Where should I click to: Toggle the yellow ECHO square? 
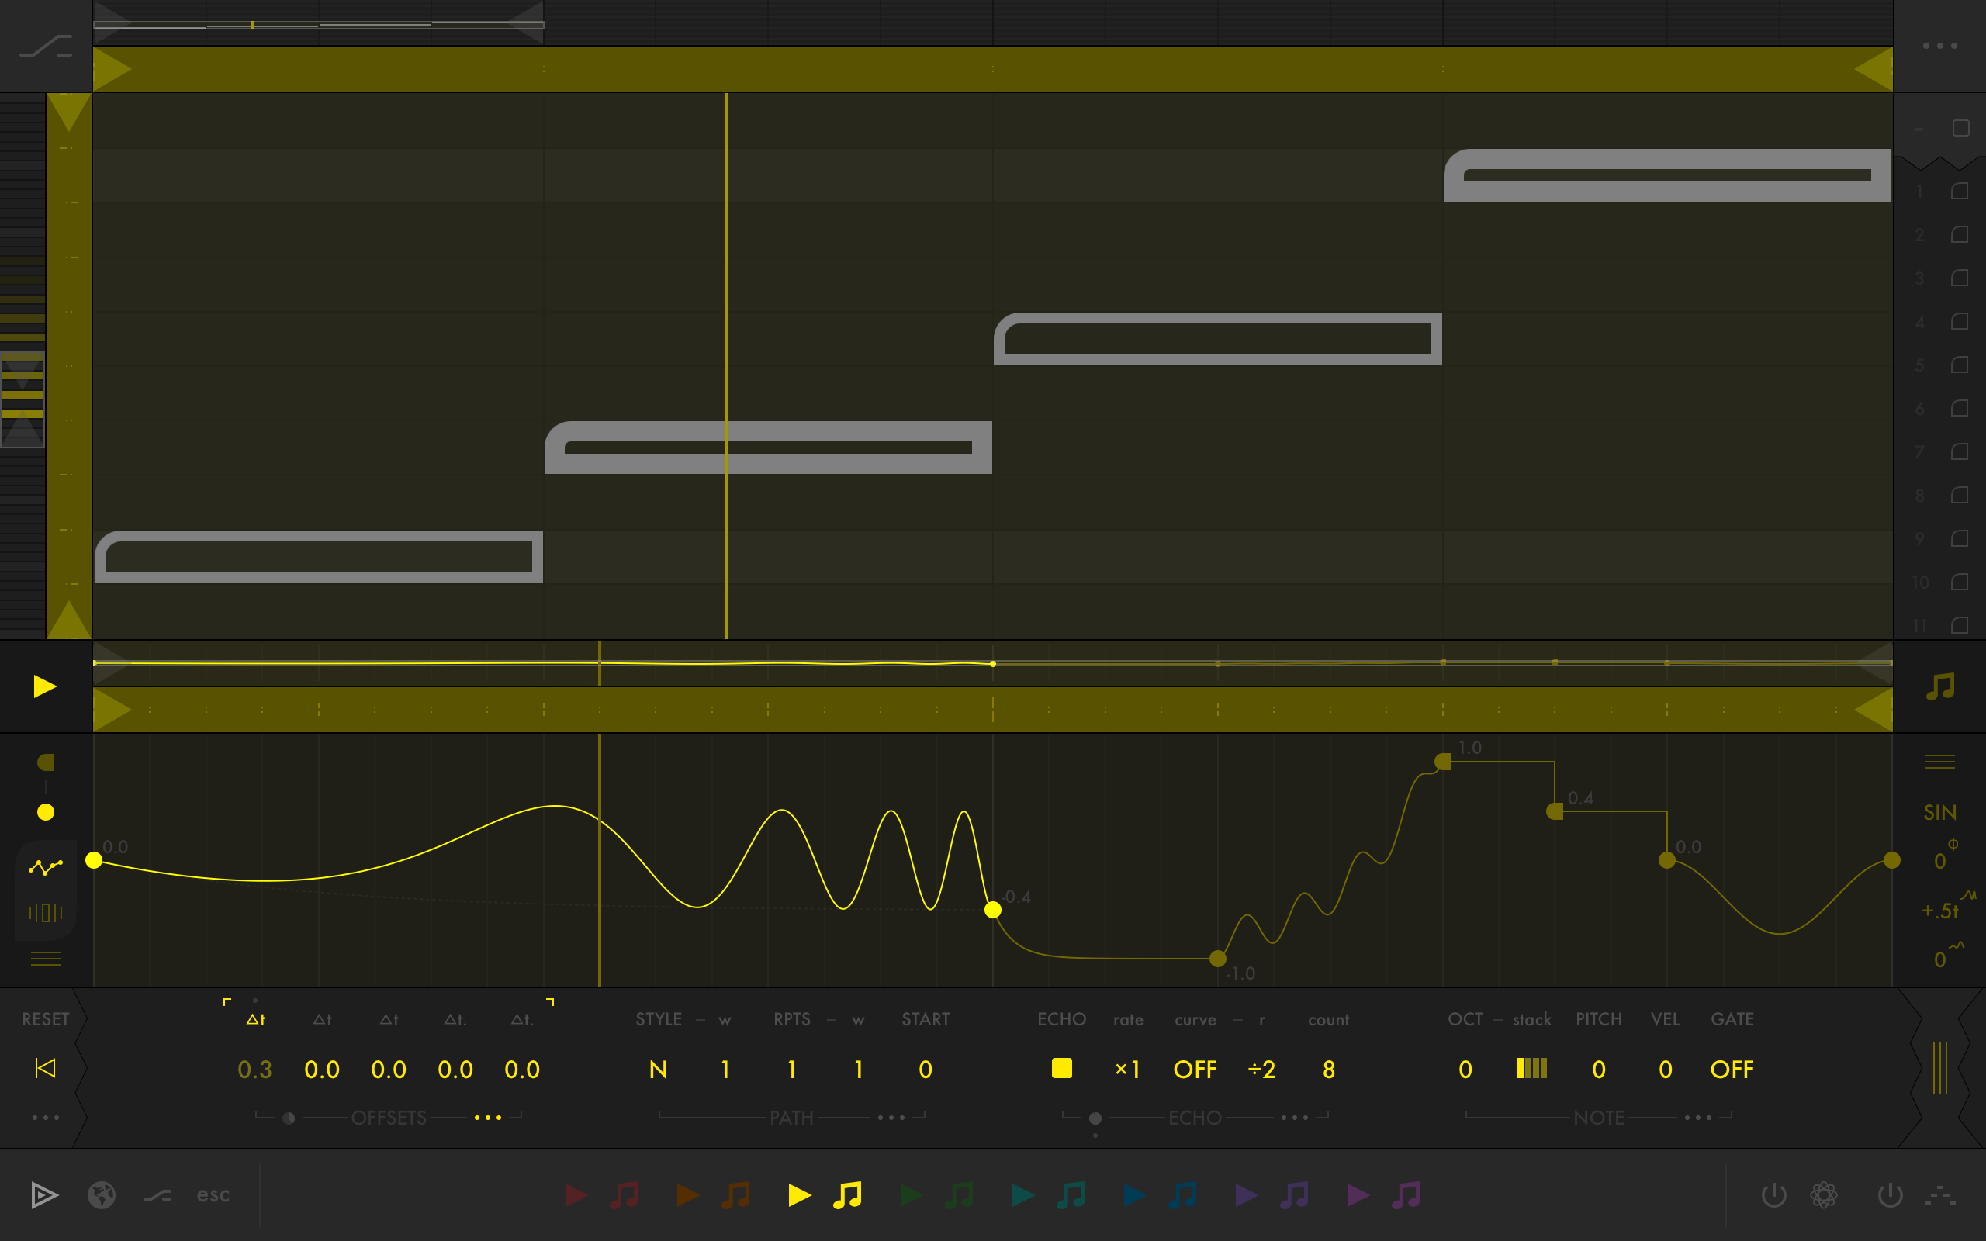point(1061,1068)
